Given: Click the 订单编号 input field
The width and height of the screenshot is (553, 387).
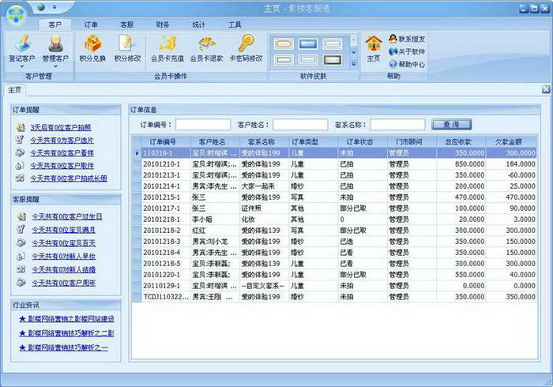Looking at the screenshot, I should pos(203,125).
